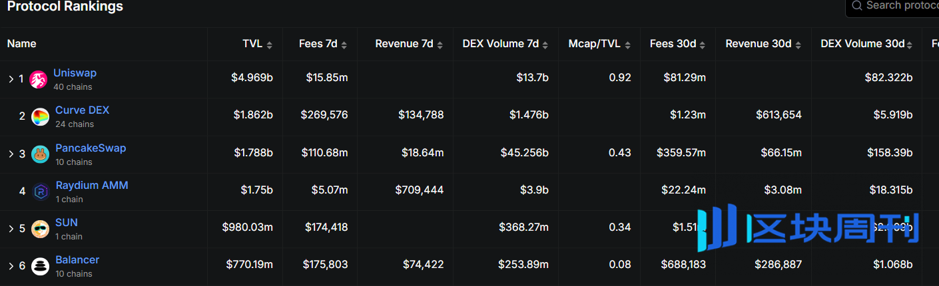Click SUN DEX Volume 7d $368.27m
939x286 pixels.
(x=524, y=227)
